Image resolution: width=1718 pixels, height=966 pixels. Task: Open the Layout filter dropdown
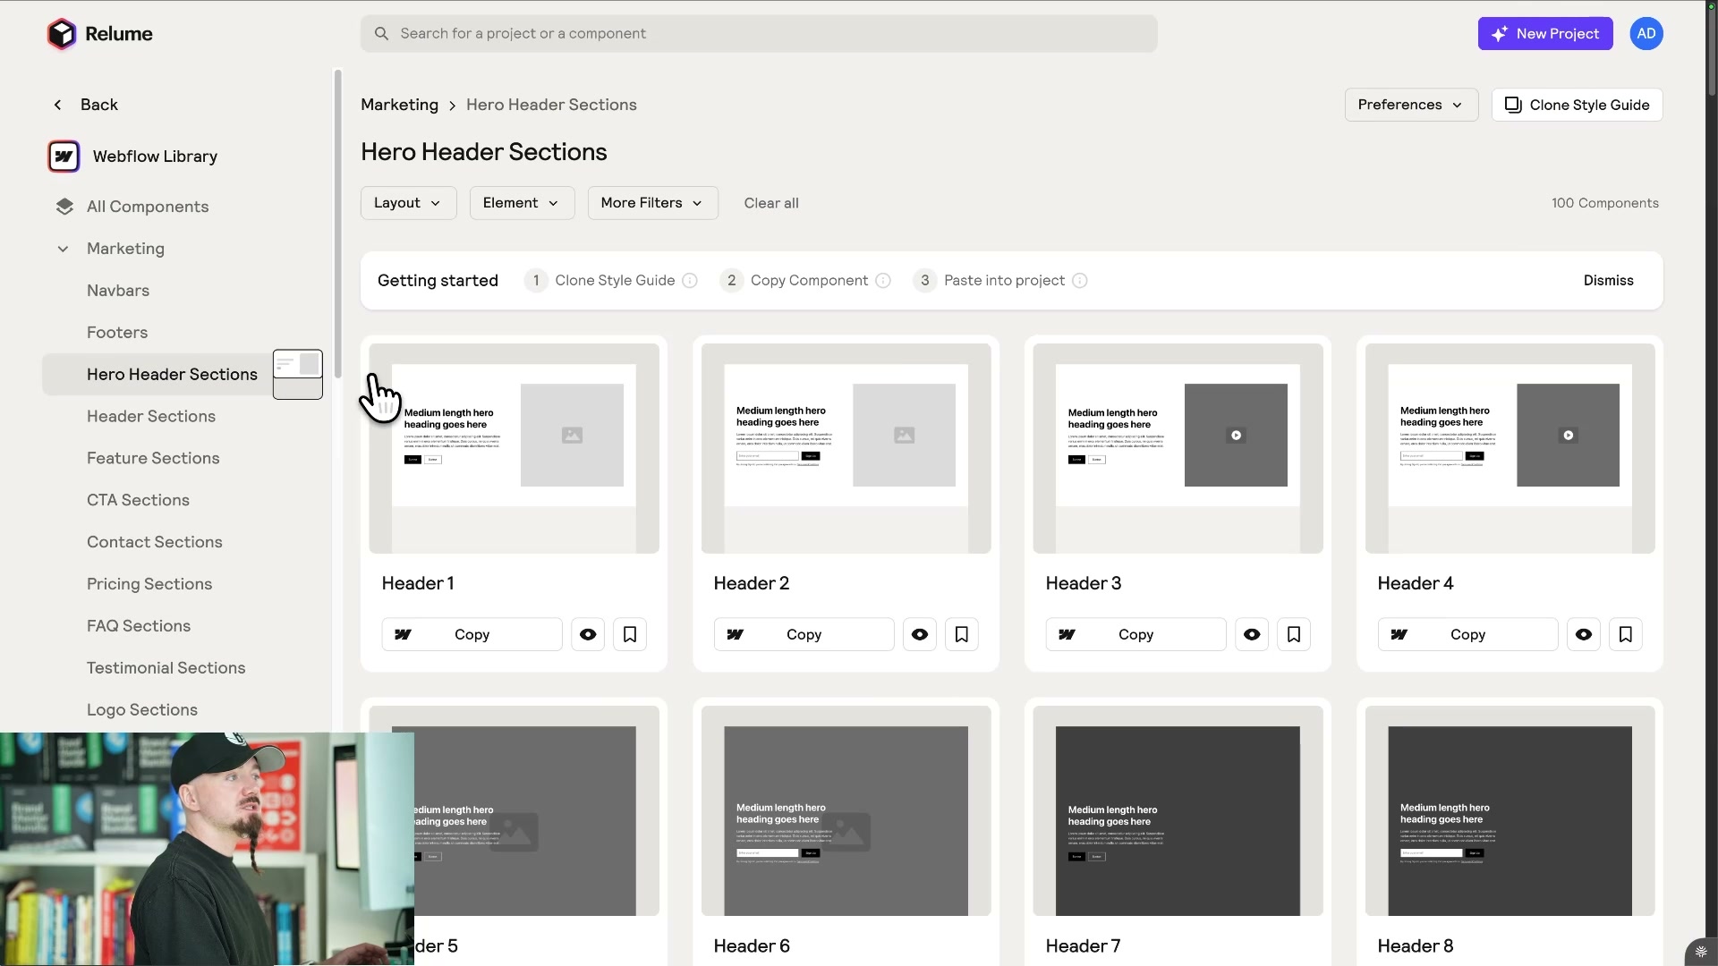click(x=409, y=203)
